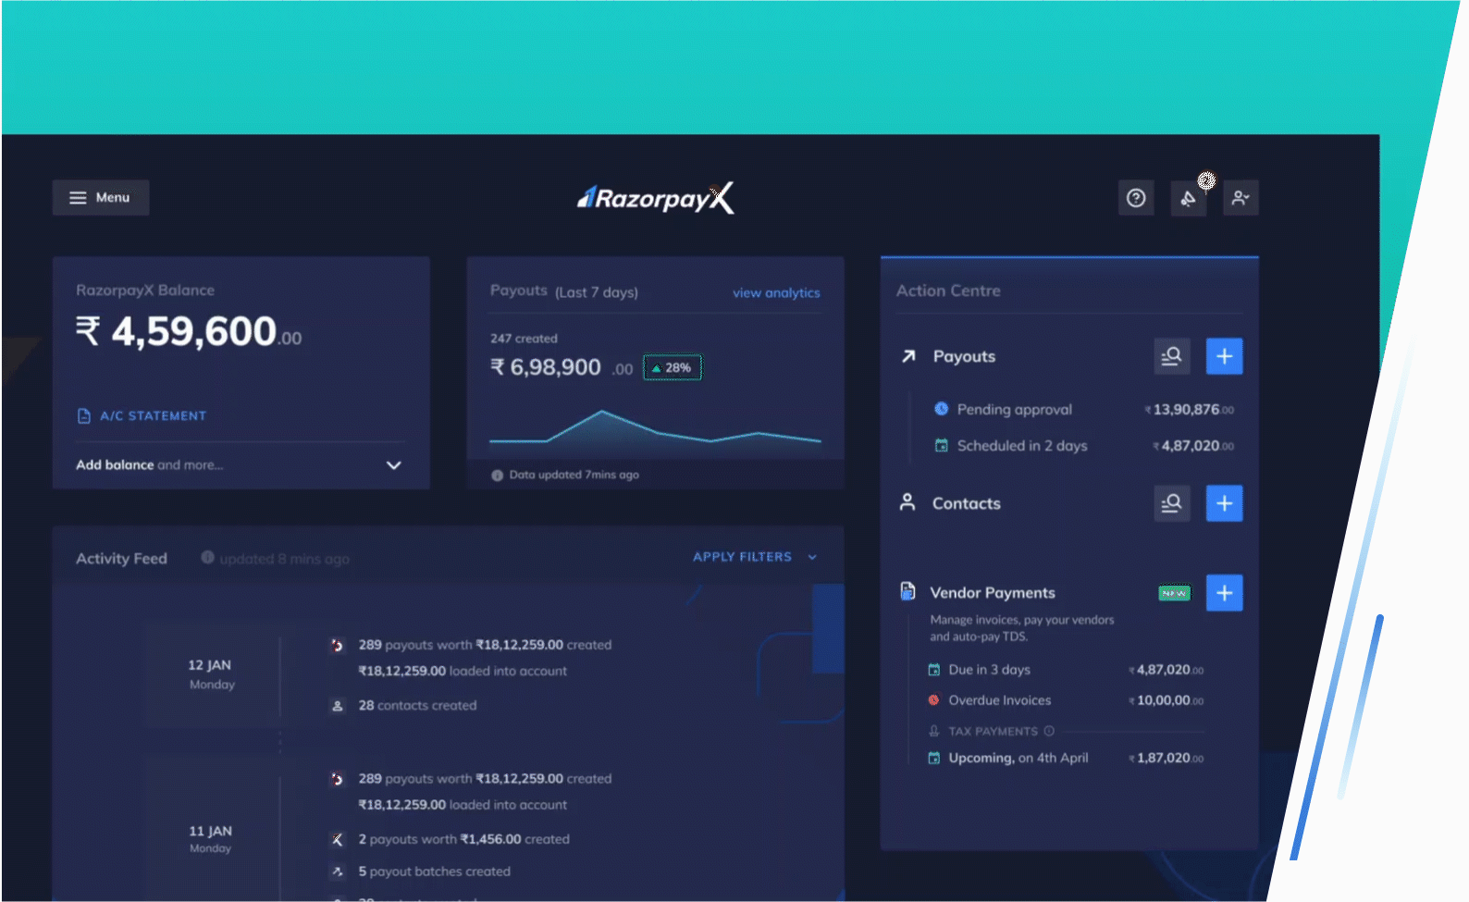
Task: Click the Upcoming tax calendar icon
Action: click(x=934, y=759)
